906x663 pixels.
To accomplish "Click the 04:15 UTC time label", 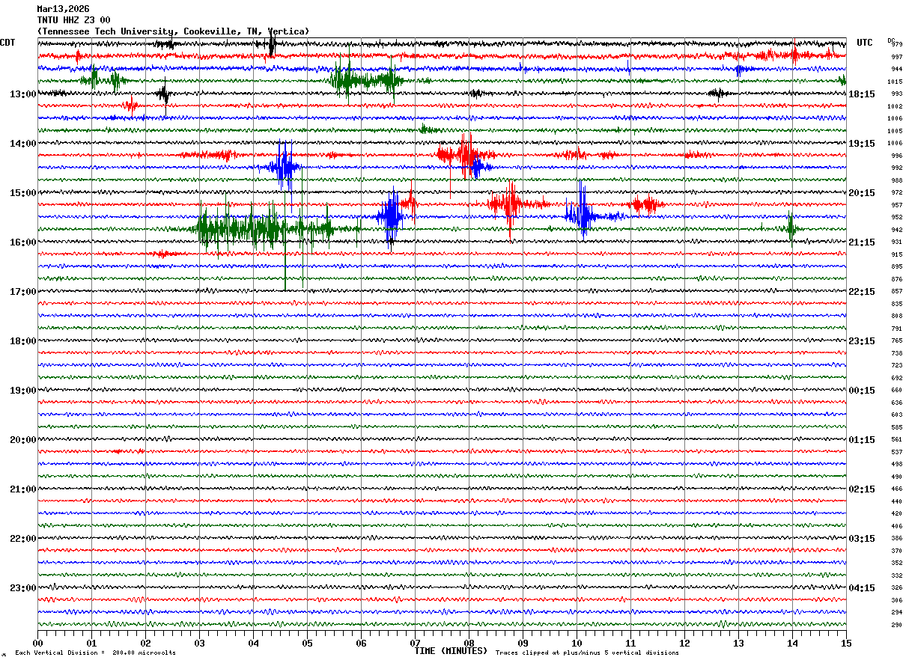I will (862, 588).
